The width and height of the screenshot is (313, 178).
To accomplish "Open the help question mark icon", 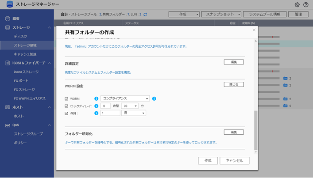I will 305,4.
